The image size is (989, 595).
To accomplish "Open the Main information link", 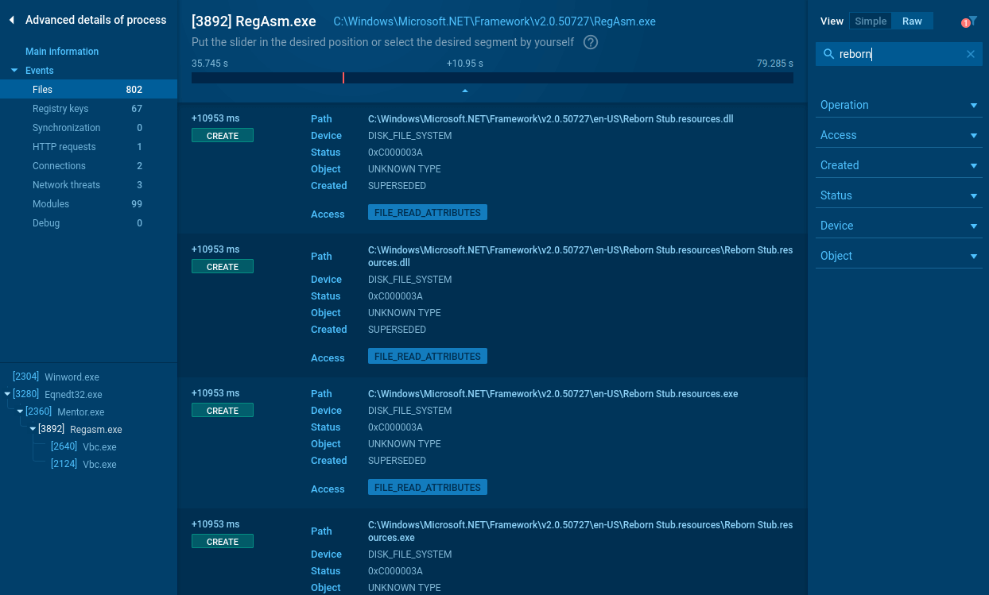I will coord(62,52).
